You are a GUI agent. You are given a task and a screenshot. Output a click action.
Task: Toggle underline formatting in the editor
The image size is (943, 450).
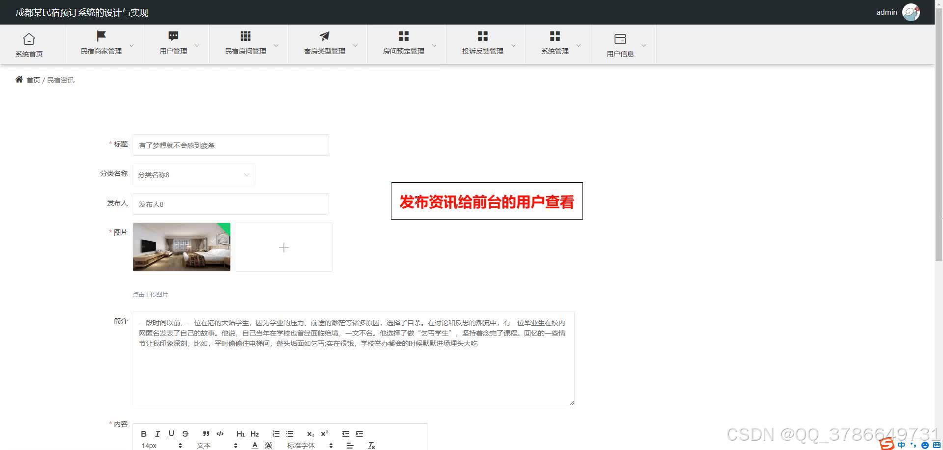pos(171,434)
